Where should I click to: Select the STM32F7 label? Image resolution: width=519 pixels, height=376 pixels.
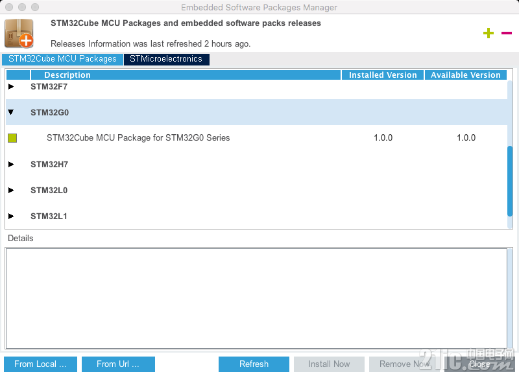[x=49, y=87]
